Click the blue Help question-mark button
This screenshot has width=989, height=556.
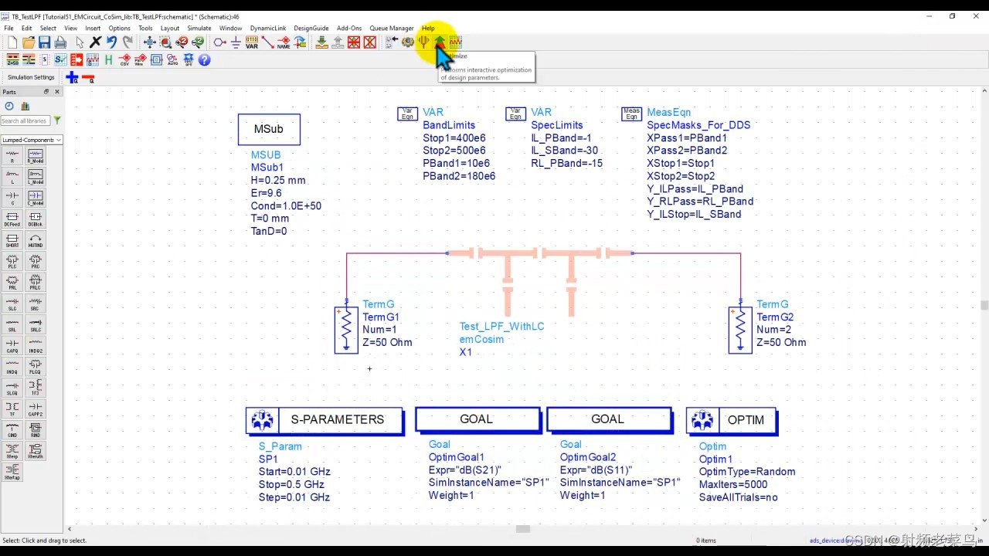(x=204, y=60)
